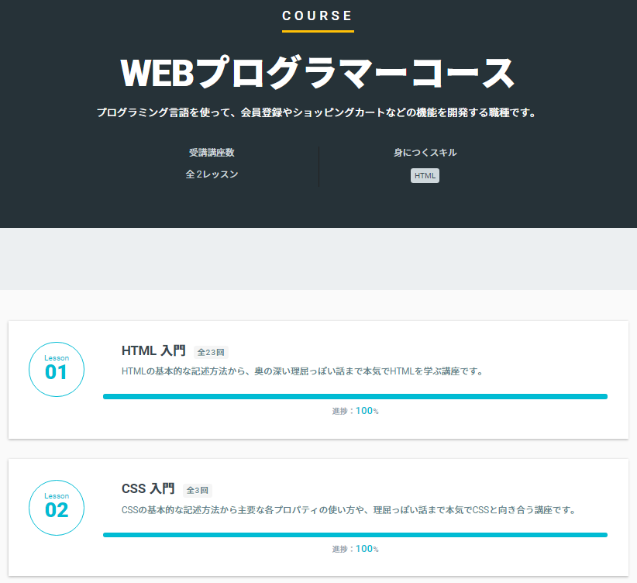Click the HTML 入門 description text
The width and height of the screenshot is (637, 583).
302,371
